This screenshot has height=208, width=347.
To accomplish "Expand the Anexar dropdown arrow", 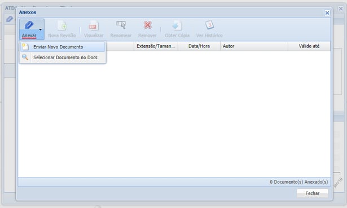I will tap(40, 30).
